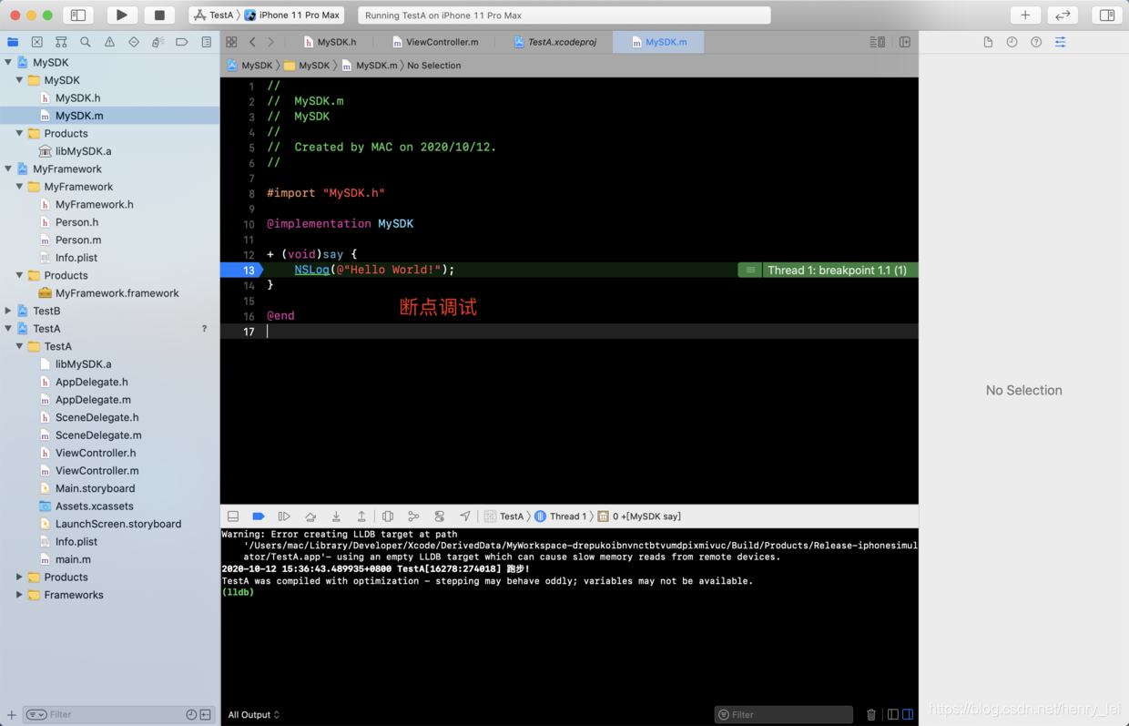Go forward in editor history
The height and width of the screenshot is (726, 1129).
coord(270,42)
